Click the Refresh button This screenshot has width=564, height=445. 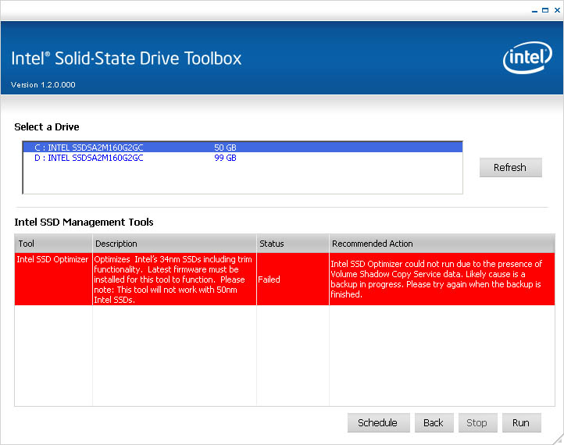tap(510, 168)
